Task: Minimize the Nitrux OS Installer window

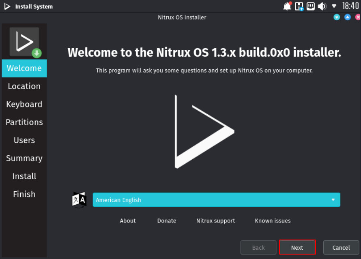Action: (337, 17)
